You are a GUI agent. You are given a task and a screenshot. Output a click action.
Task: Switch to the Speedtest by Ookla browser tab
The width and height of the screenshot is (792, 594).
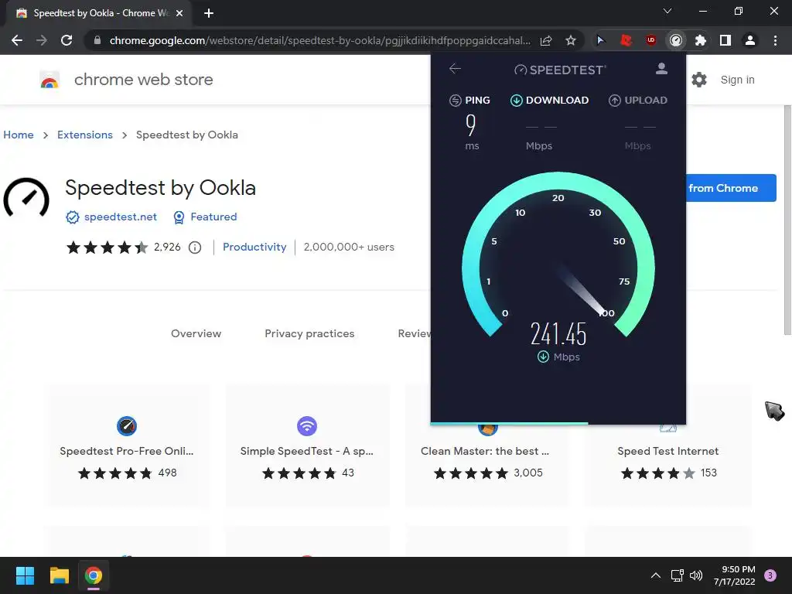99,13
